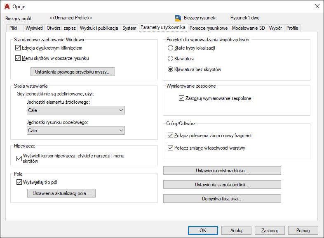The width and height of the screenshot is (324, 238).
Task: Click the AutoCAD logo icon in title bar
Action: (7, 6)
